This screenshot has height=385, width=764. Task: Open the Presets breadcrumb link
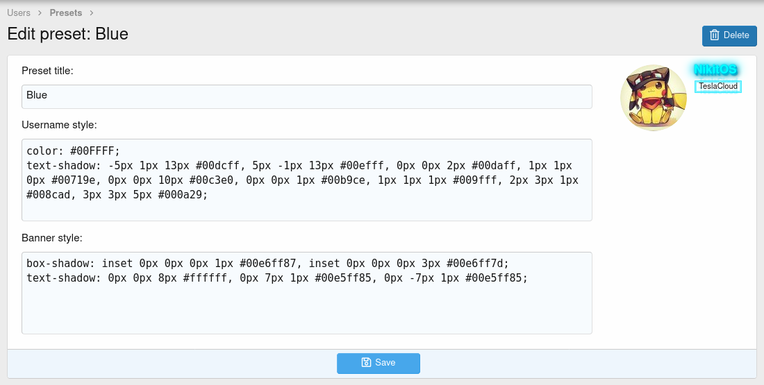(x=65, y=12)
